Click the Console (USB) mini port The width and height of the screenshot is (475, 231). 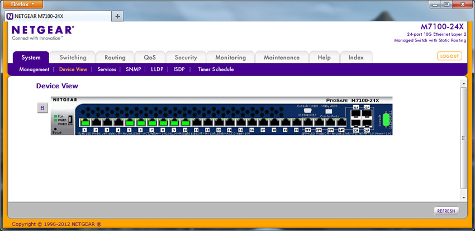pyautogui.click(x=309, y=111)
